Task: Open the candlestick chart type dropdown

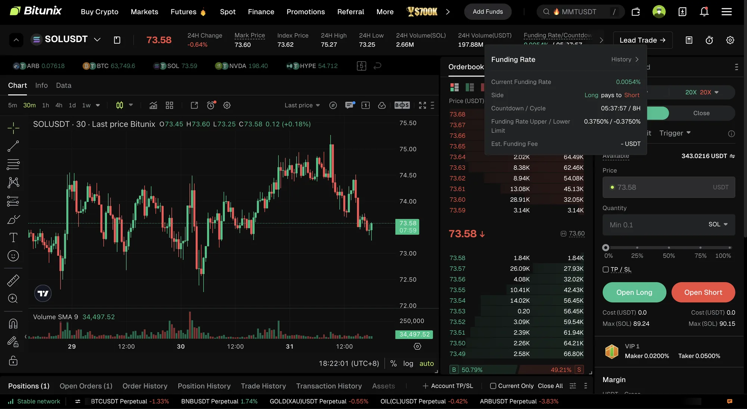Action: [131, 105]
